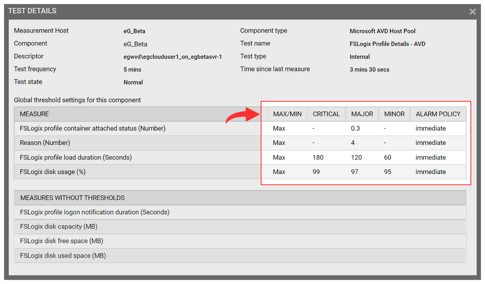This screenshot has height=284, width=485.
Task: Click the major threshold value 120
Action: pyautogui.click(x=356, y=157)
